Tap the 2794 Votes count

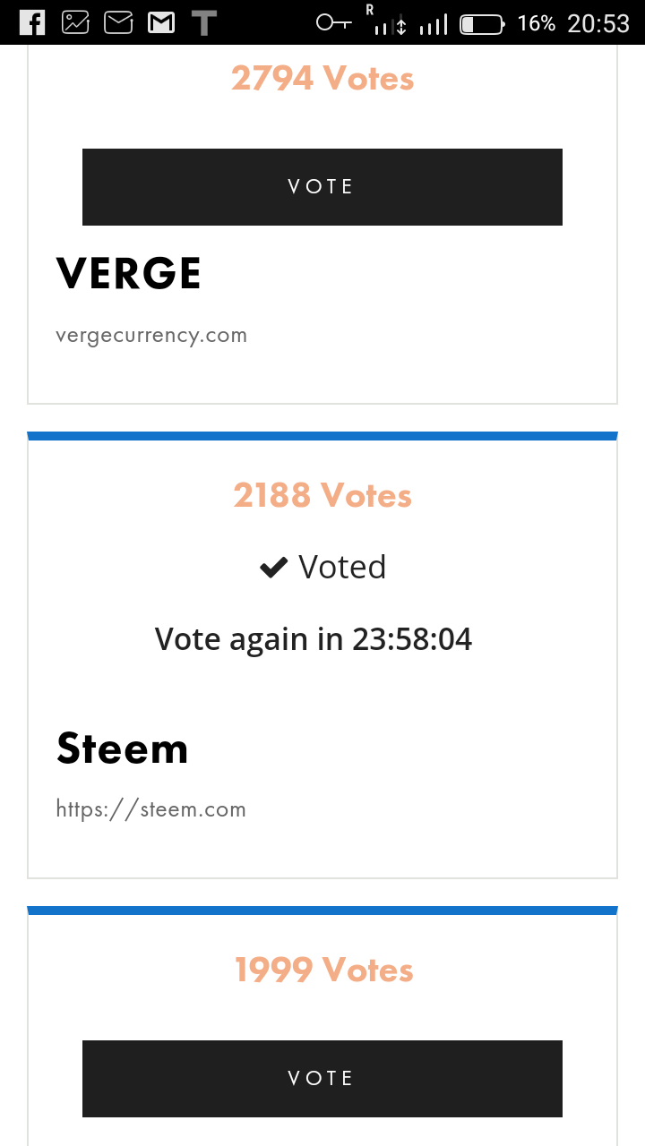322,79
